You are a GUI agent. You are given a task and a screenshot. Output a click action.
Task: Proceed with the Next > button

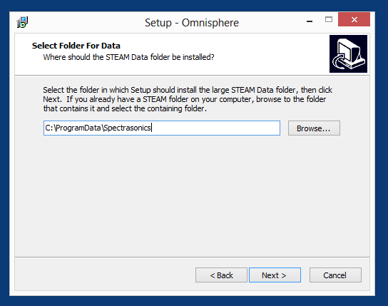(x=275, y=275)
